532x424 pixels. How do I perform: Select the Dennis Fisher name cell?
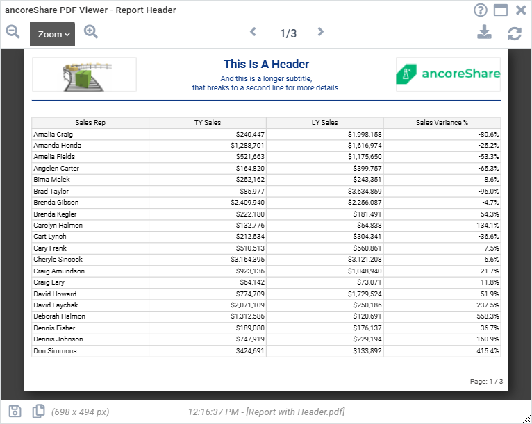tap(90, 328)
